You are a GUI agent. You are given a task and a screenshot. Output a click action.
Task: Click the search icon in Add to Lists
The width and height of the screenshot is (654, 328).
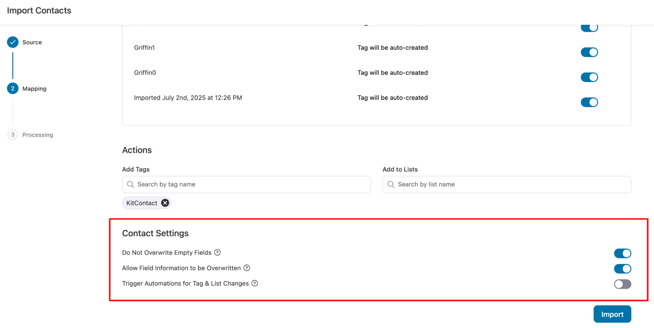391,184
